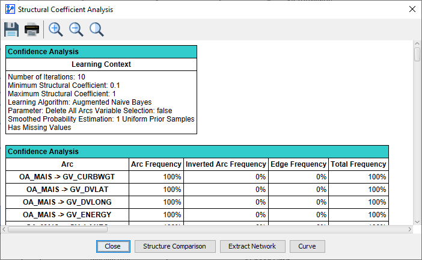Click Number of Iterations: 10 text
Screen dimensions: 422x260
pos(46,77)
